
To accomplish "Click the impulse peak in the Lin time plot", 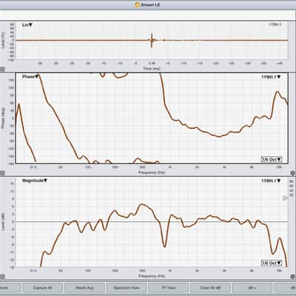I will click(x=152, y=40).
